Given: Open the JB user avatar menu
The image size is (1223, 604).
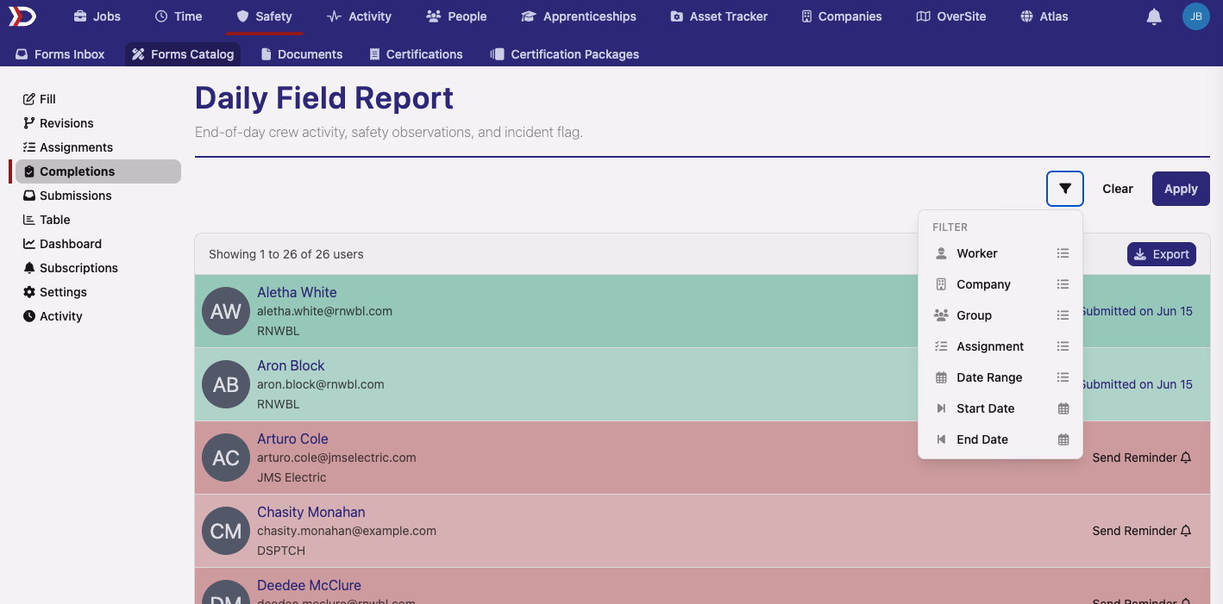Looking at the screenshot, I should [1196, 16].
